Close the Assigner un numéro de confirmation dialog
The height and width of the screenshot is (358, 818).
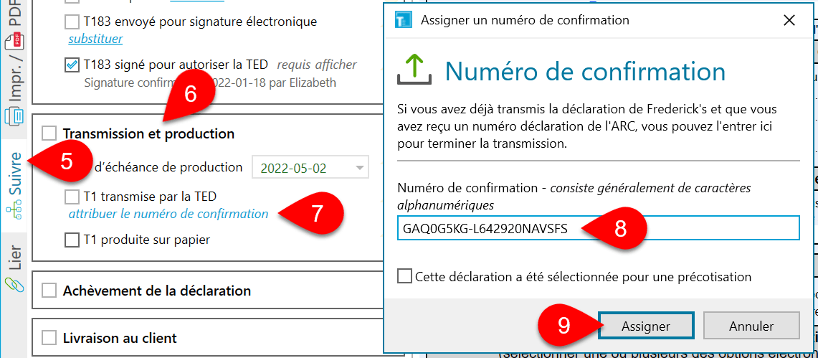(789, 20)
